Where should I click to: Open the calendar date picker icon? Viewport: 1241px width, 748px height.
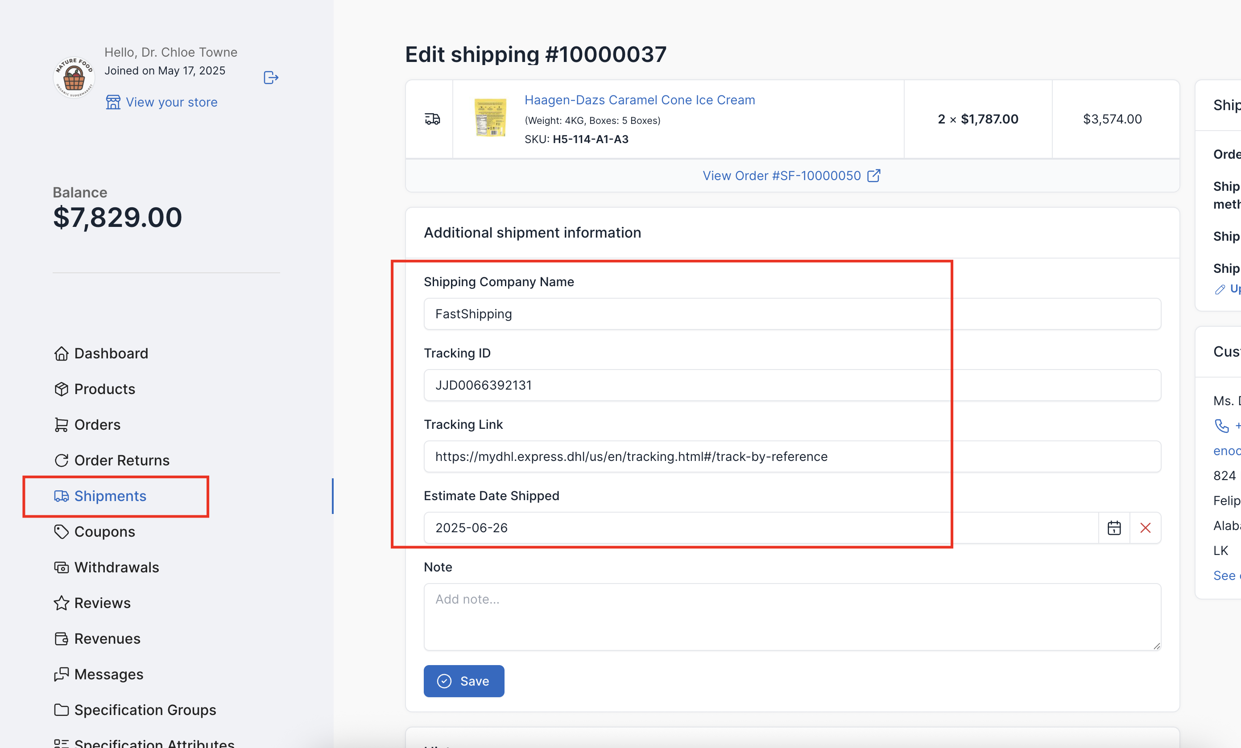click(x=1114, y=528)
